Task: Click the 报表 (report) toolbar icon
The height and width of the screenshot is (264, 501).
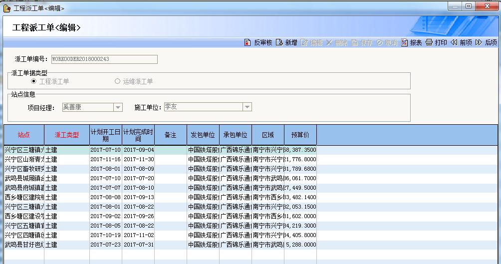Action: pos(404,43)
